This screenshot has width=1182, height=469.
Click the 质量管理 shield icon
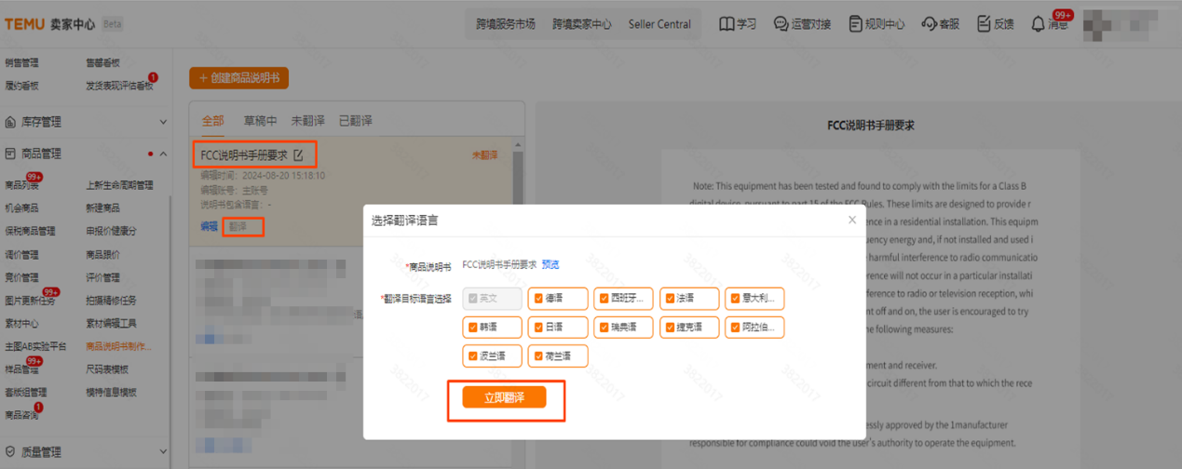[x=11, y=451]
